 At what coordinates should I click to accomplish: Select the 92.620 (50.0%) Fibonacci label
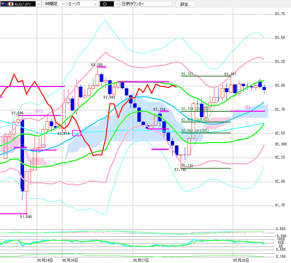[x=195, y=120]
